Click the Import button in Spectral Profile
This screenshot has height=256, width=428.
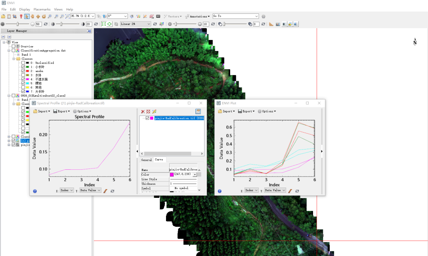click(42, 111)
